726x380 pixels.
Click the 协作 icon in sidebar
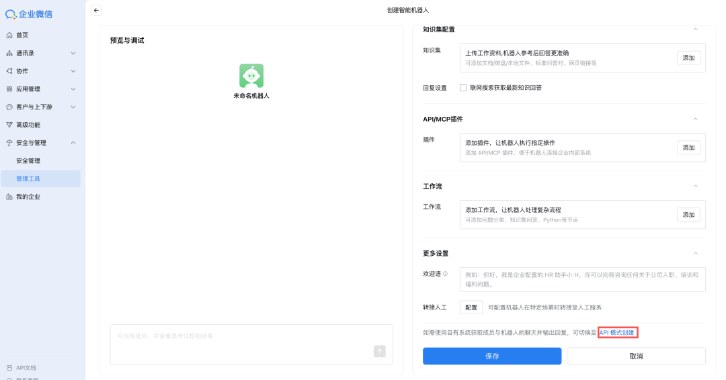coord(9,71)
